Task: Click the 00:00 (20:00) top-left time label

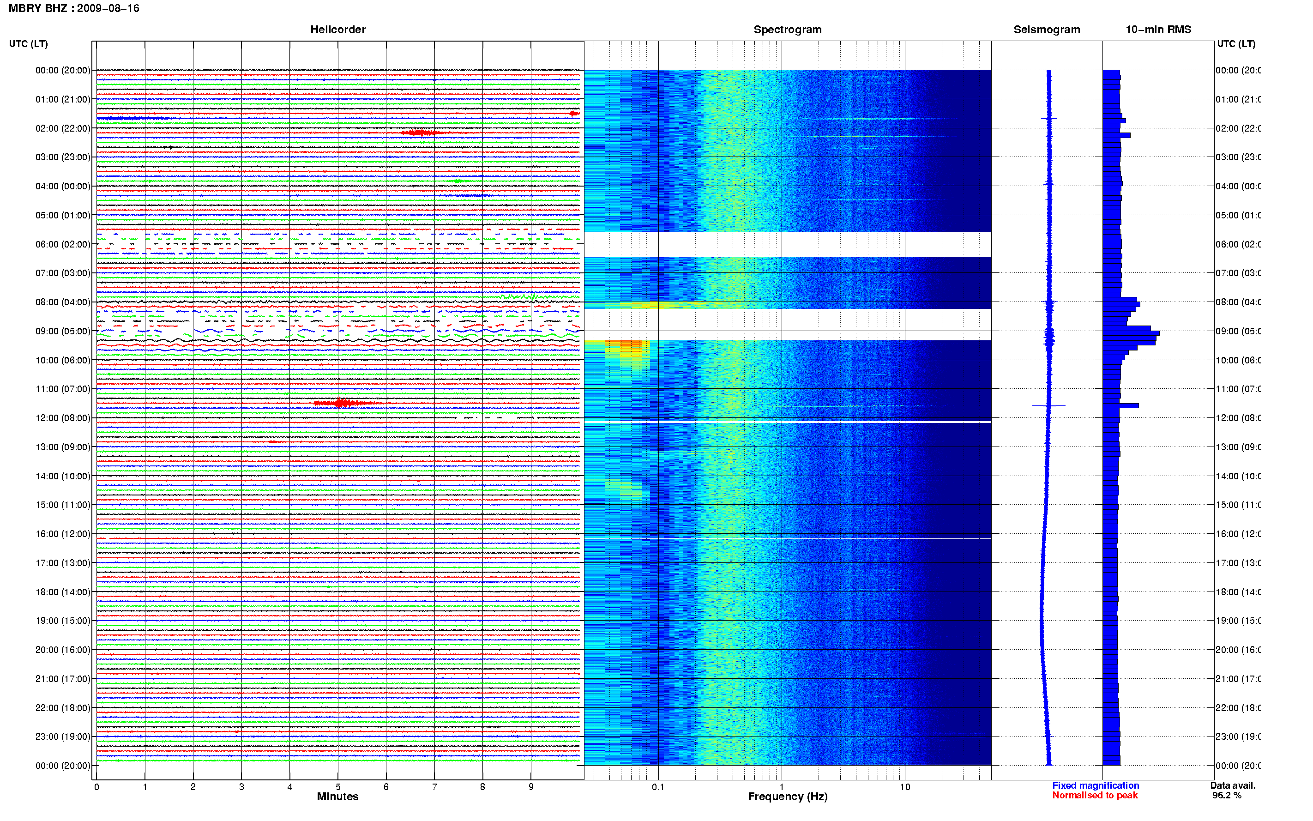Action: pos(63,70)
